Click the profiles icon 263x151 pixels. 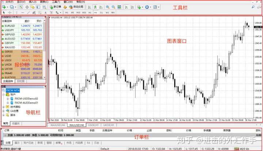[x=12, y=7]
